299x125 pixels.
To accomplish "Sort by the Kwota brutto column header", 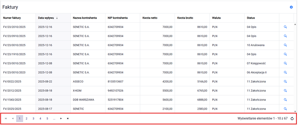I will pos(185,18).
